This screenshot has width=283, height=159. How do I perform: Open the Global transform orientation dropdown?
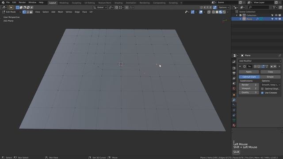(100, 8)
